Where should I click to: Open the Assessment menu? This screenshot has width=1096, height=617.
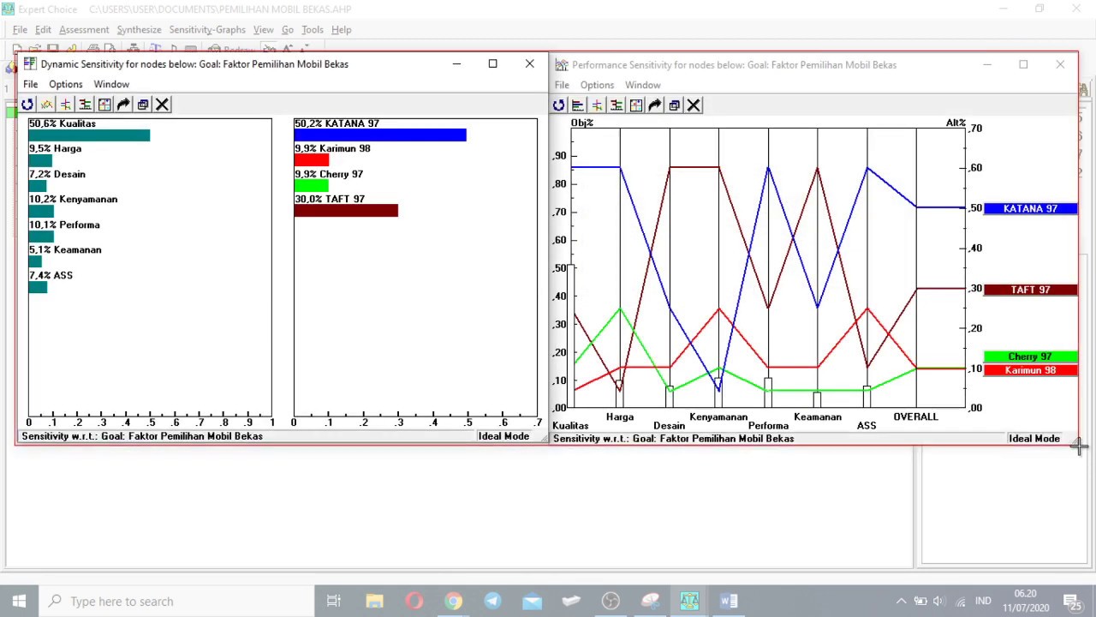[84, 29]
